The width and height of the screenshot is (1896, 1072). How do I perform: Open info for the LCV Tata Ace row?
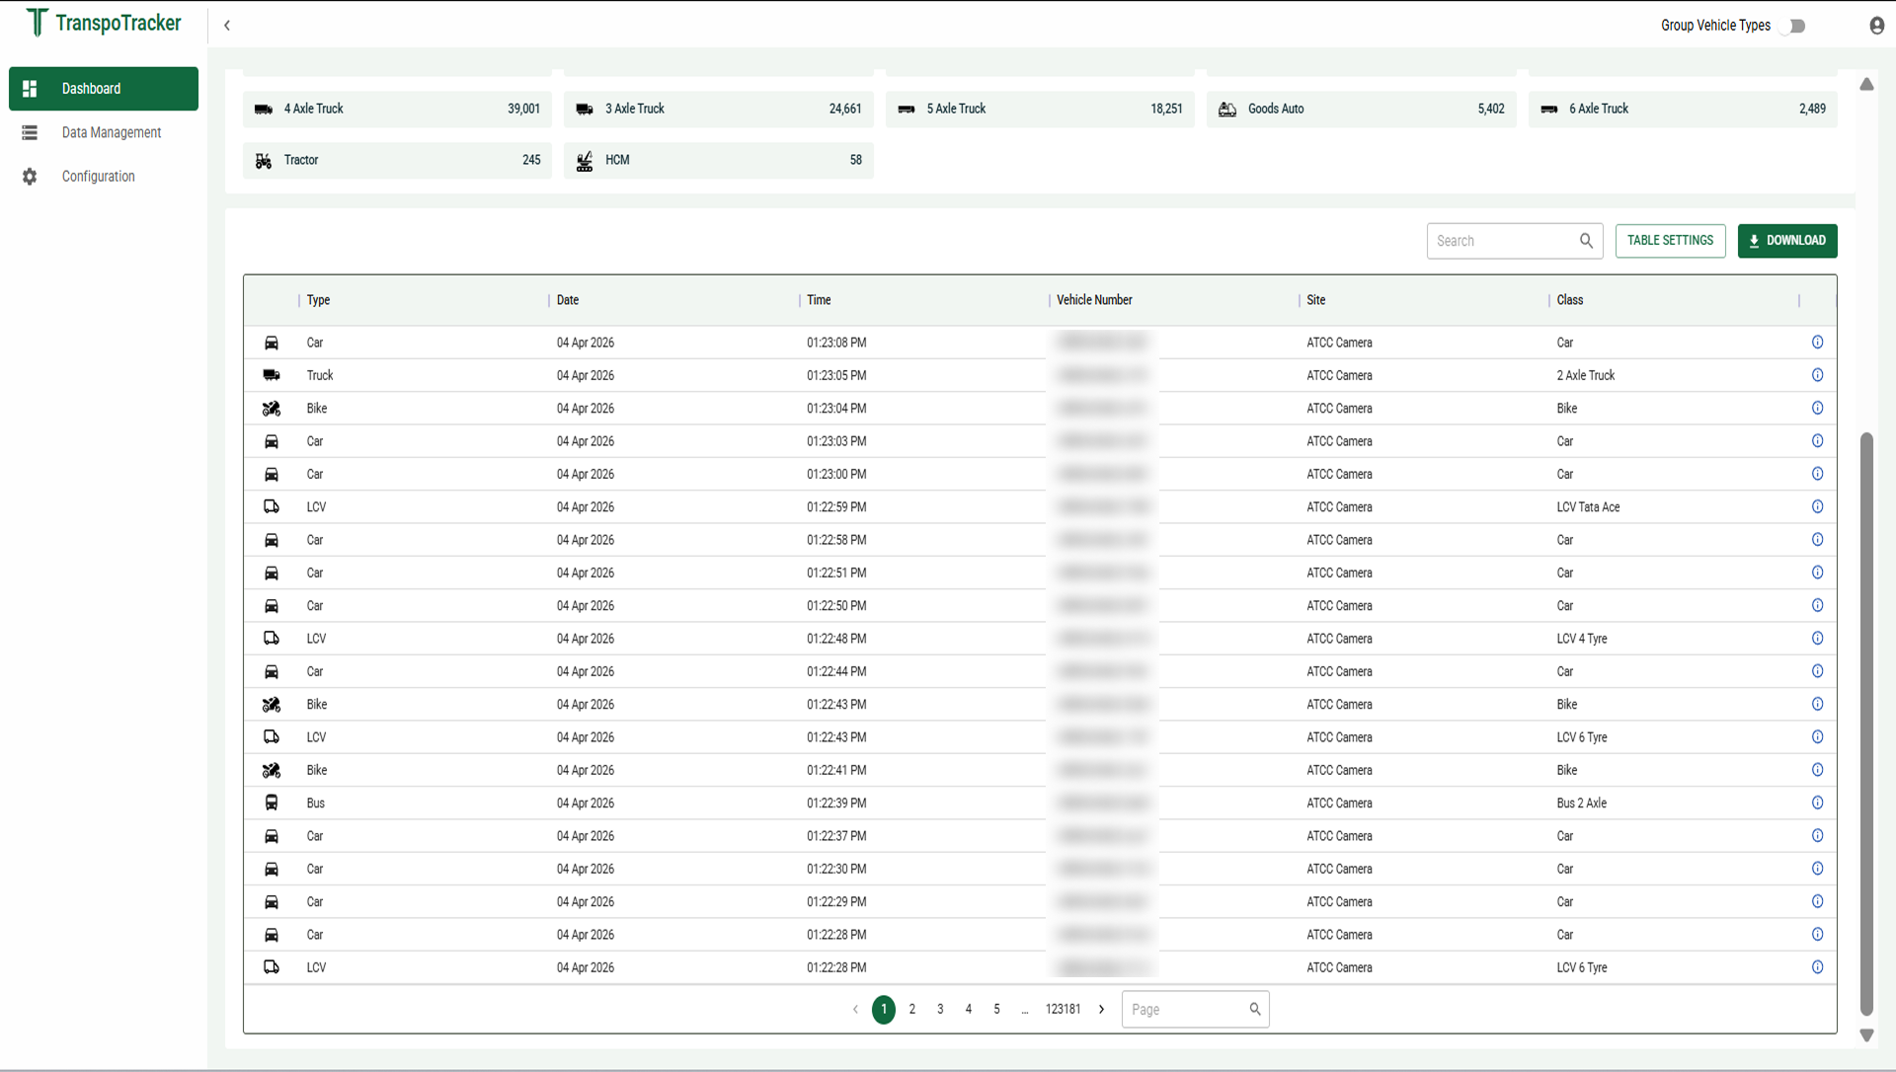pos(1817,507)
